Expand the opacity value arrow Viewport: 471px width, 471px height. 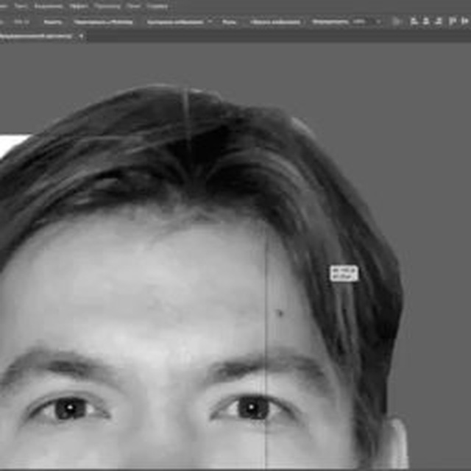point(379,21)
